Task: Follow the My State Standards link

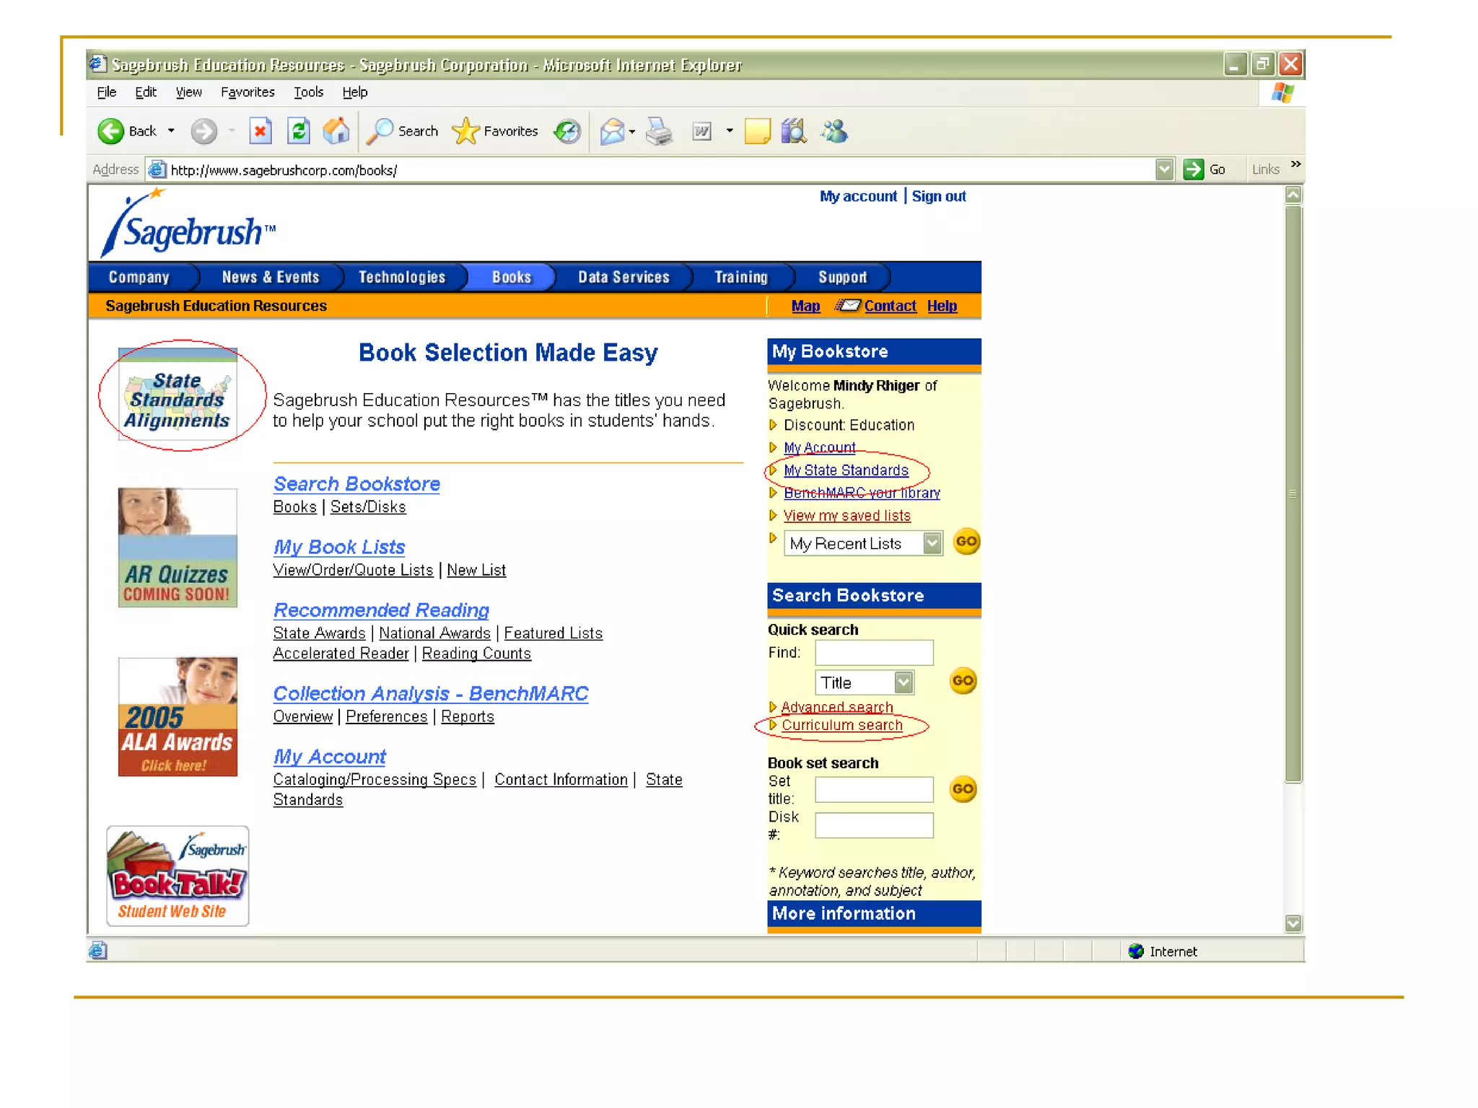Action: click(846, 470)
